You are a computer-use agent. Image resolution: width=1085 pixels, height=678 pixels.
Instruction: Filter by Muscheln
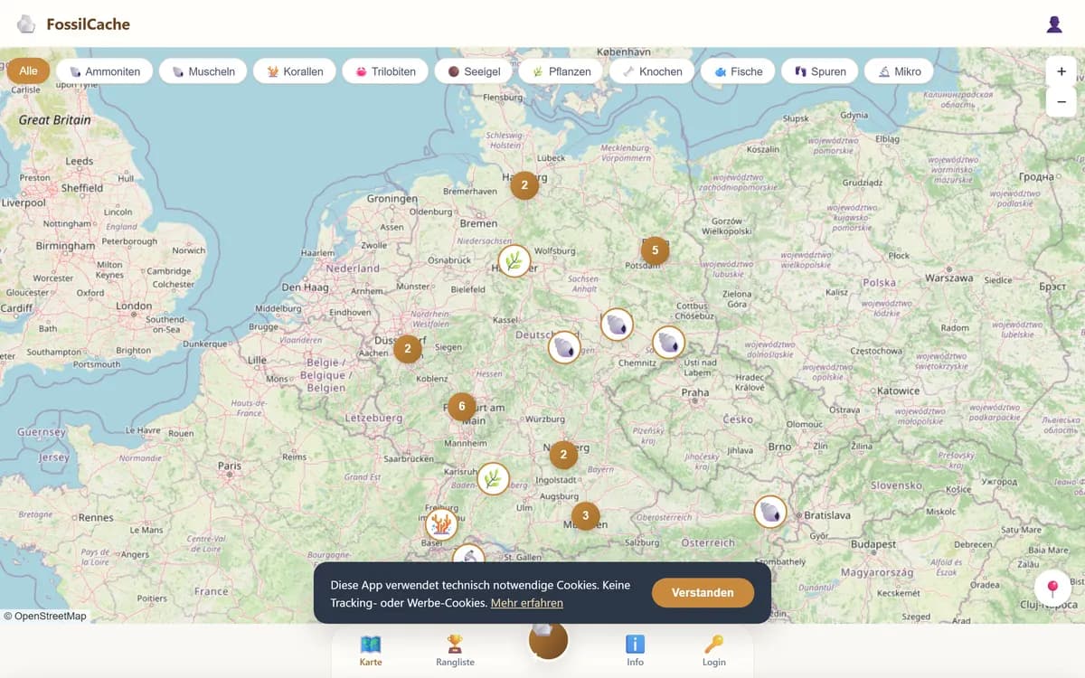pyautogui.click(x=203, y=71)
